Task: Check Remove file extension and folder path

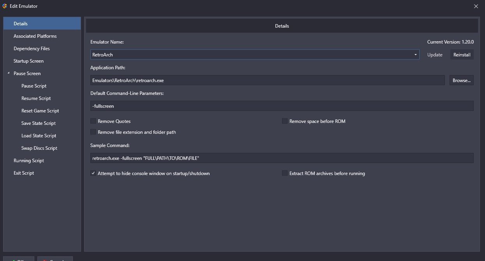Action: tap(93, 132)
